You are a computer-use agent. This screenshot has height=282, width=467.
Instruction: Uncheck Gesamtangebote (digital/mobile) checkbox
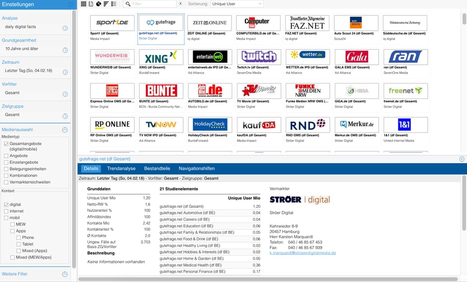point(6,144)
